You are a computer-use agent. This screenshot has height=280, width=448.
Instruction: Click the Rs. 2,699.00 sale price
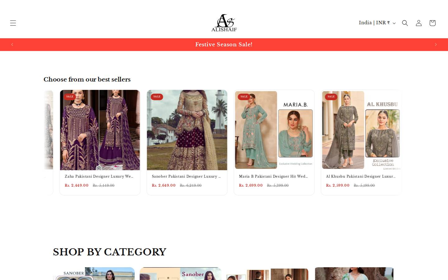pyautogui.click(x=251, y=185)
